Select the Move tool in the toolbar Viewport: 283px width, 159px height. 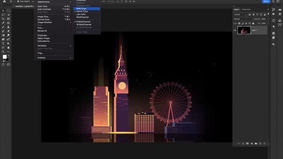coord(3,11)
